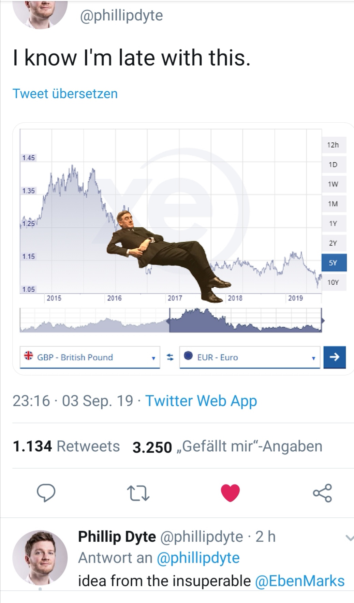Click the blue arrow go button
Image resolution: width=354 pixels, height=603 pixels.
pos(335,357)
